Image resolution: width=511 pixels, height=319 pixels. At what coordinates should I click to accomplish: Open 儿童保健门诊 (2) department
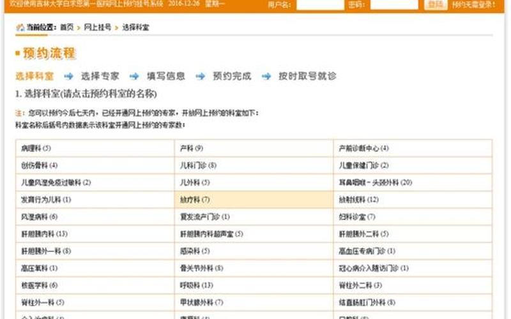tap(363, 165)
